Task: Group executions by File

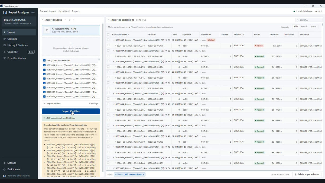Action: click(296, 27)
